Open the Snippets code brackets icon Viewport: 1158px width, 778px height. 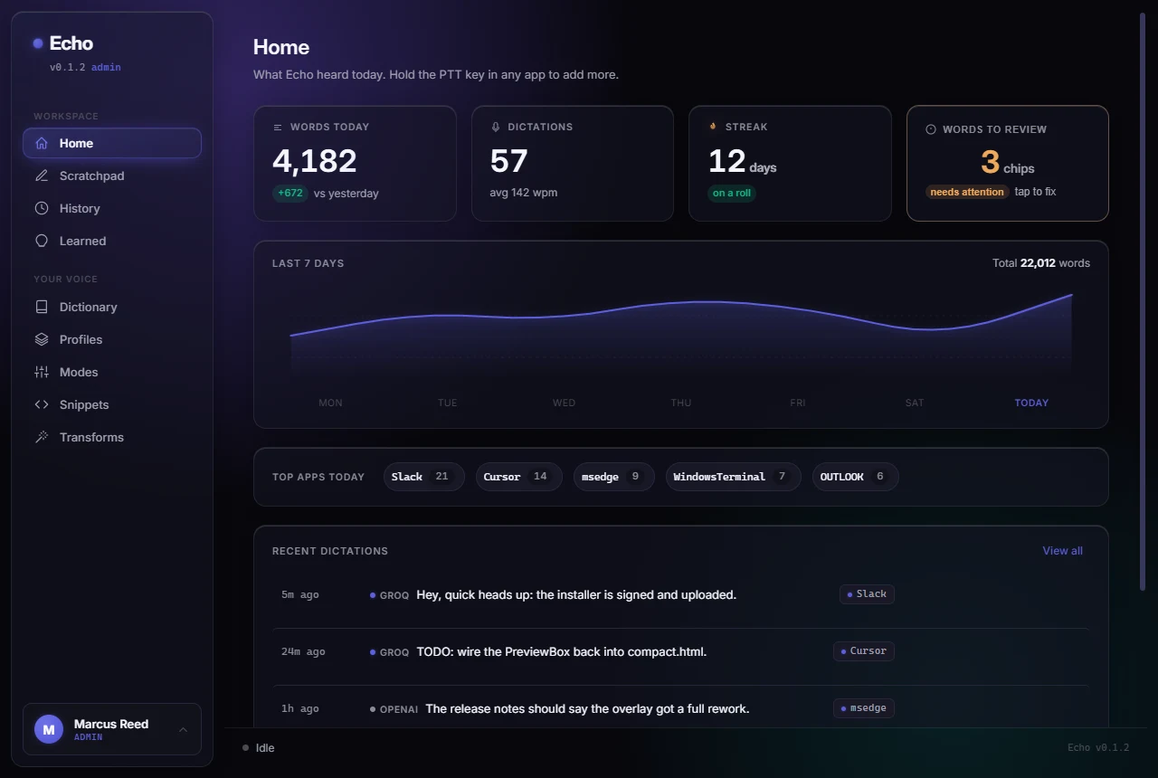pyautogui.click(x=42, y=404)
